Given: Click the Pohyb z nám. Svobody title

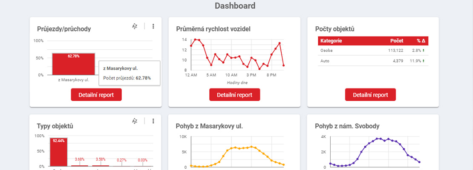Looking at the screenshot, I should (x=347, y=126).
